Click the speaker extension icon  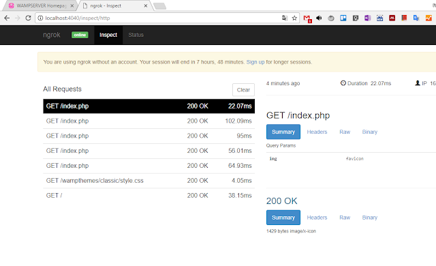click(x=319, y=18)
